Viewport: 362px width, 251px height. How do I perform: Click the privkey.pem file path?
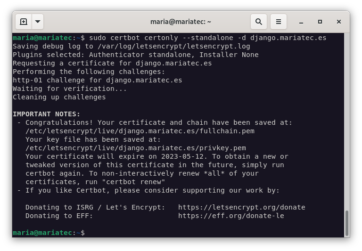pyautogui.click(x=135, y=148)
